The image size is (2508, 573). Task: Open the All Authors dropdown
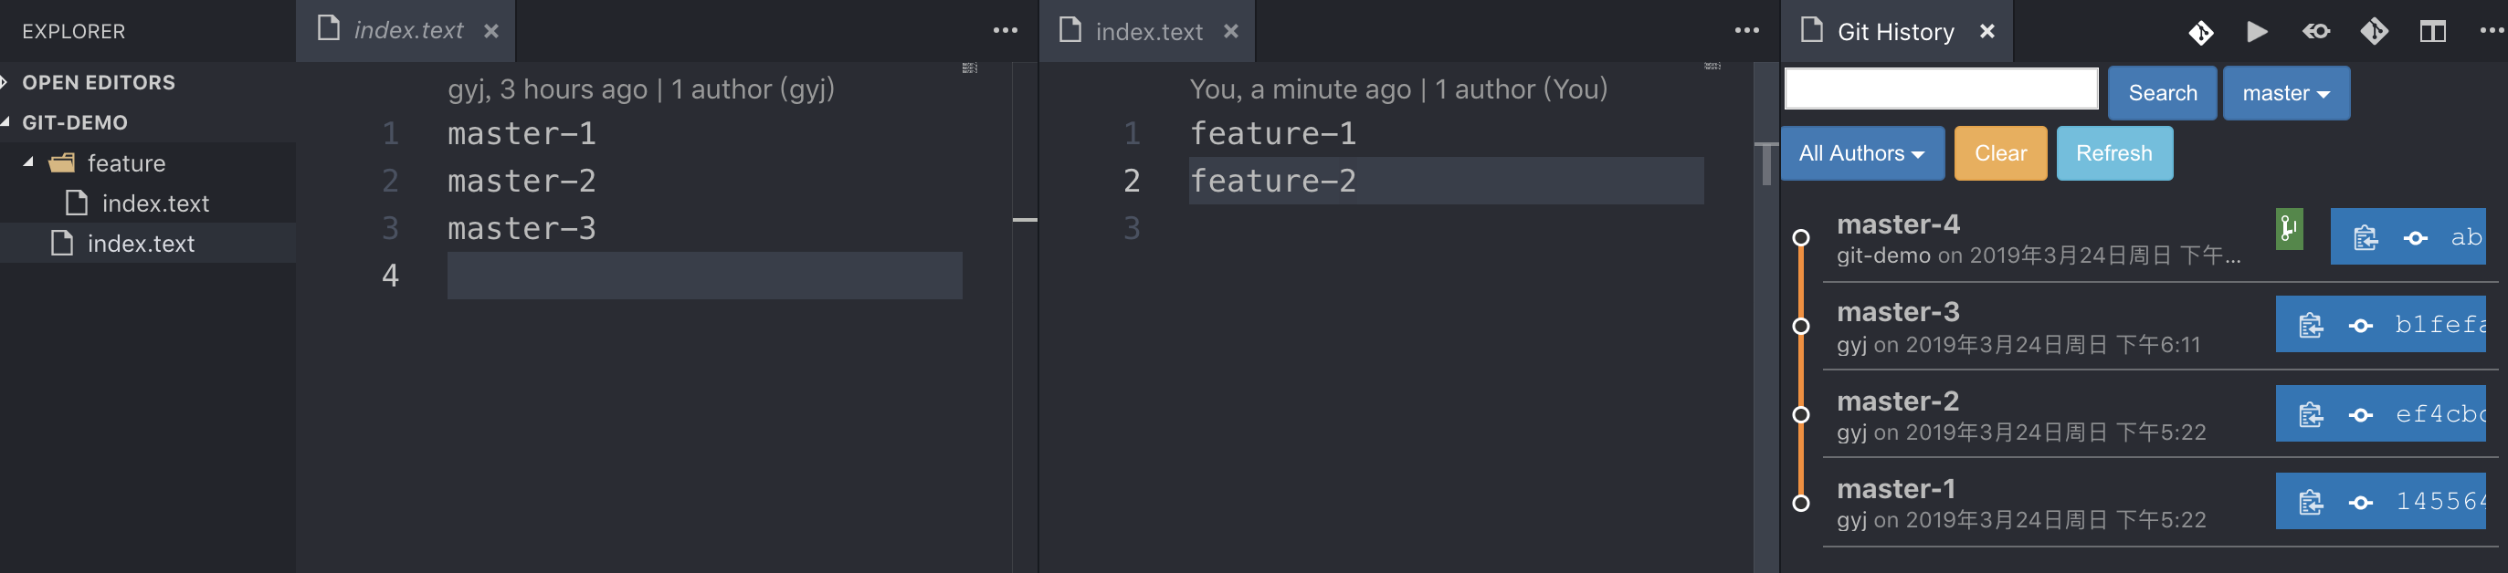(1860, 153)
